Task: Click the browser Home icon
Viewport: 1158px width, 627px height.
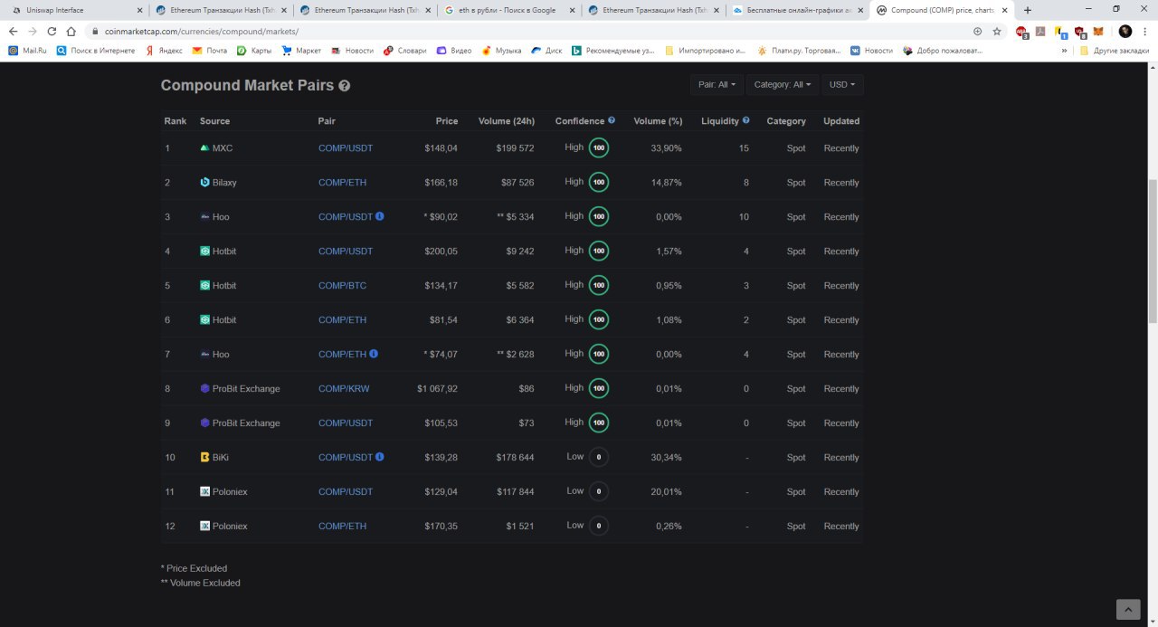Action: (71, 31)
